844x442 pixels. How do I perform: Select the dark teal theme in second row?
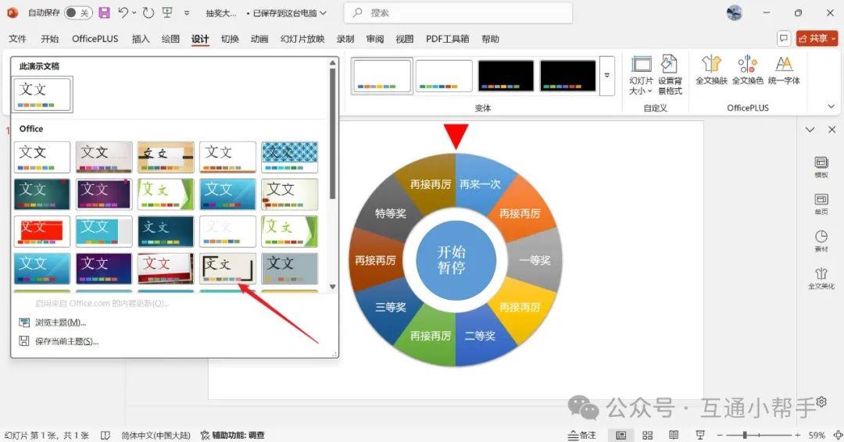(x=42, y=194)
